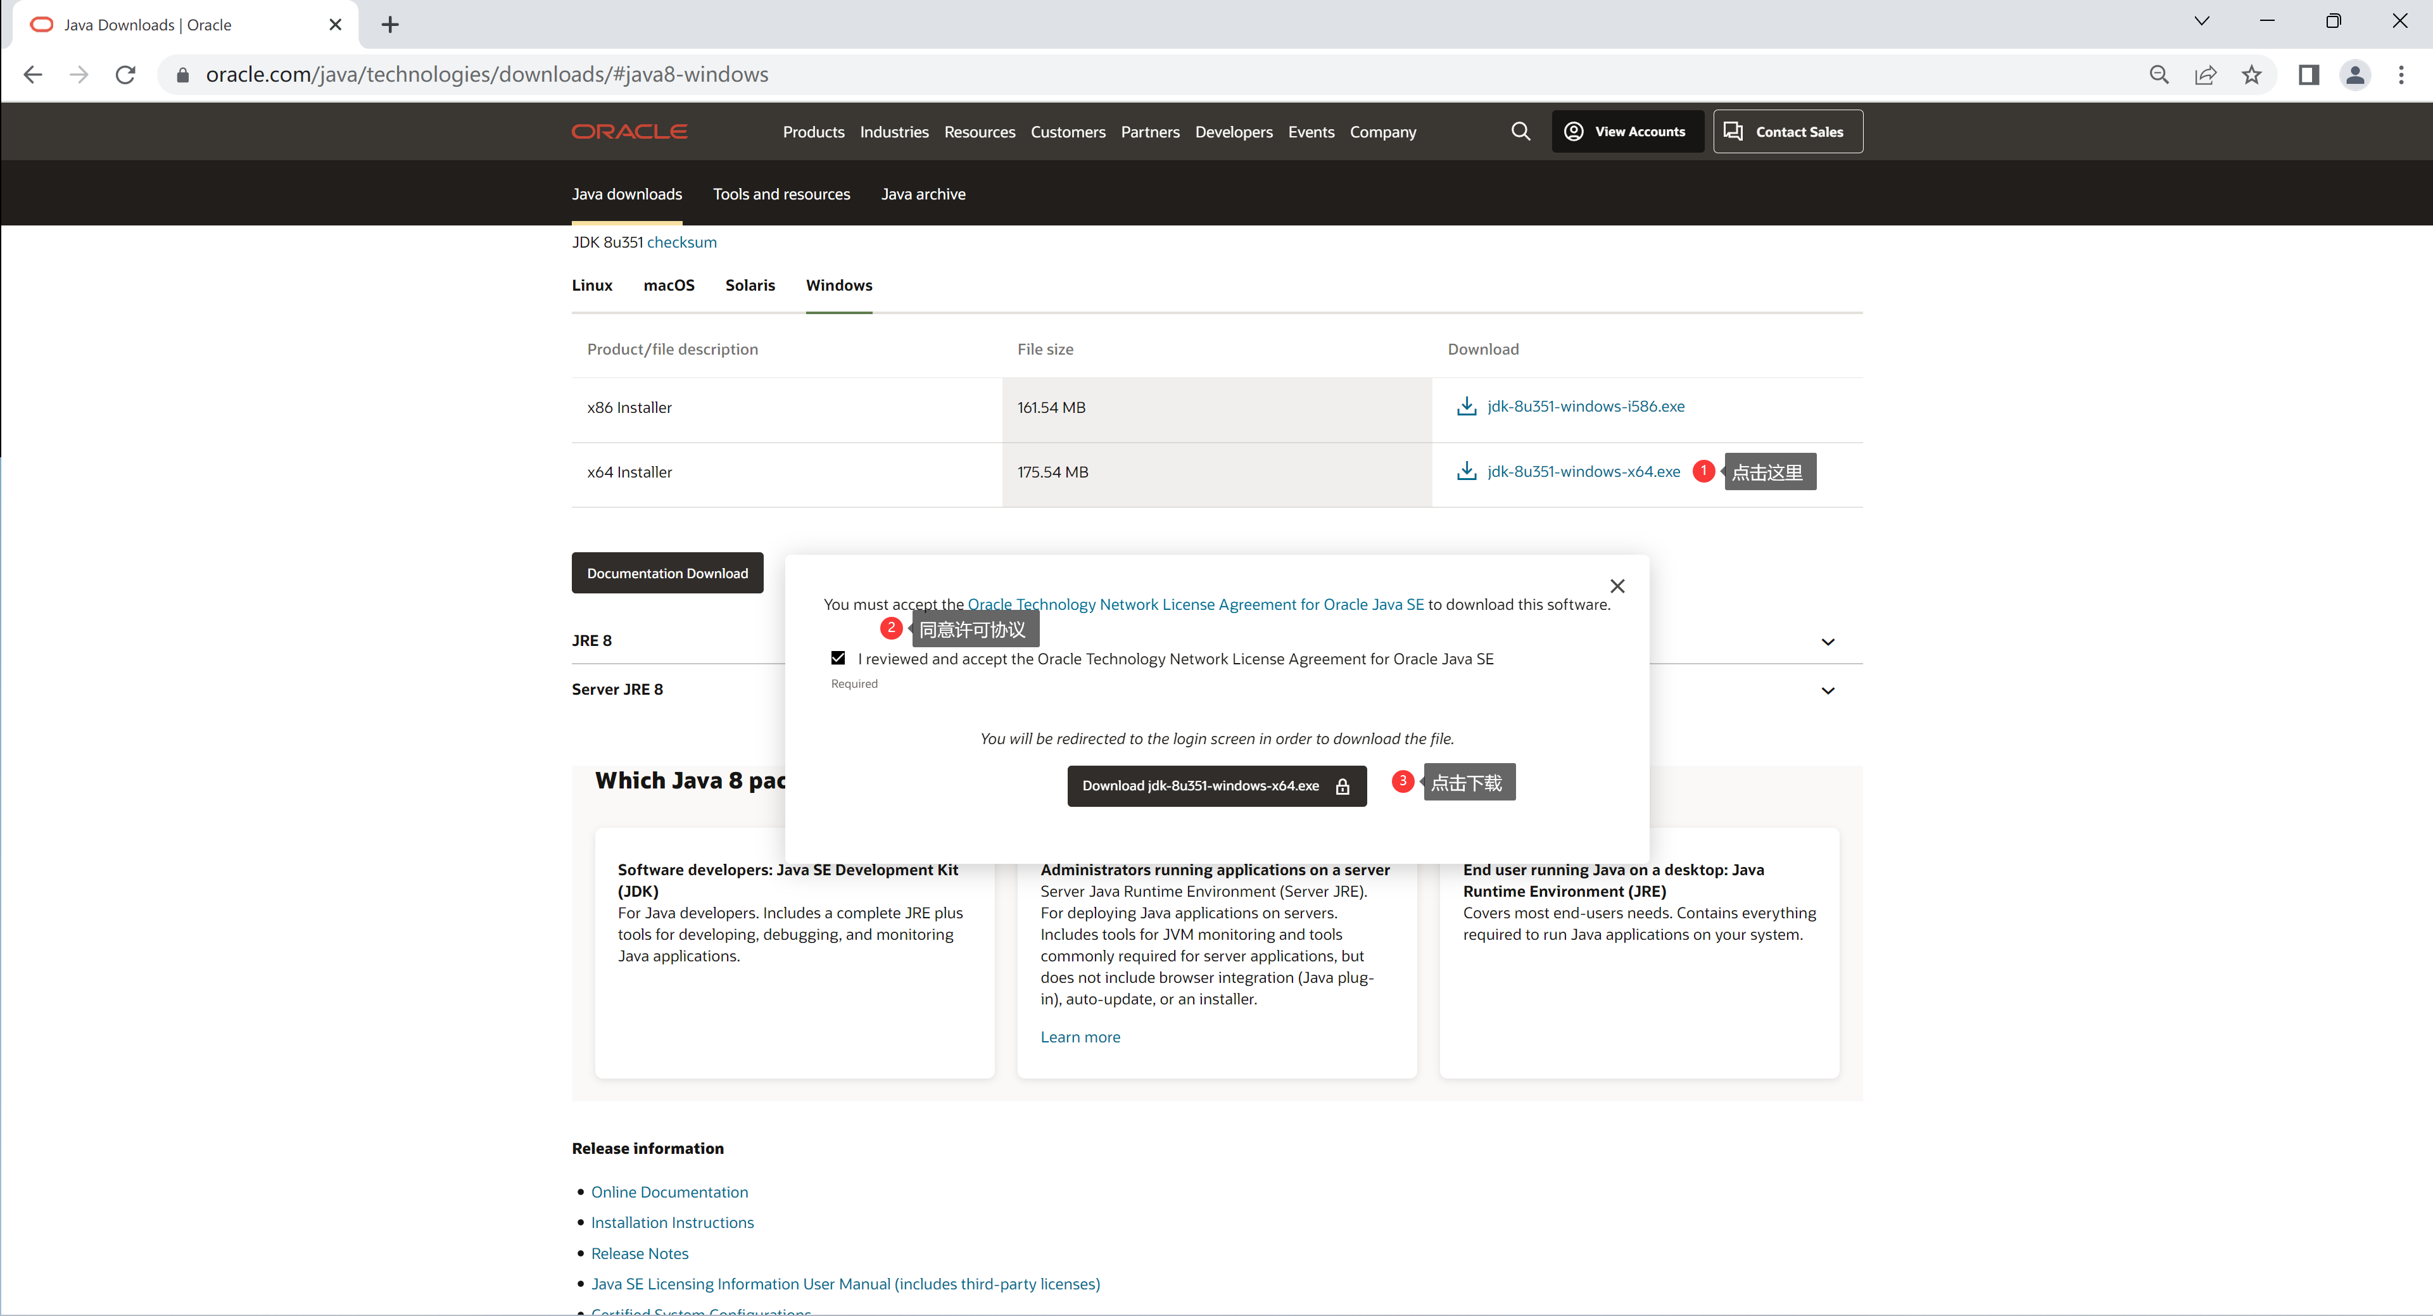Select the Linux OS tab
This screenshot has width=2433, height=1316.
click(x=591, y=286)
